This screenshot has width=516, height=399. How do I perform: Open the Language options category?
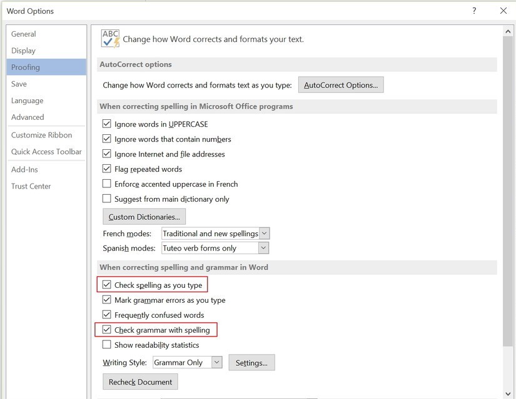pyautogui.click(x=46, y=101)
